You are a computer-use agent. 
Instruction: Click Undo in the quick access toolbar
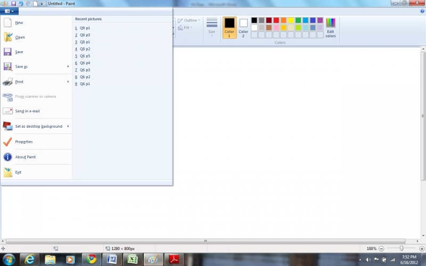(20, 3)
